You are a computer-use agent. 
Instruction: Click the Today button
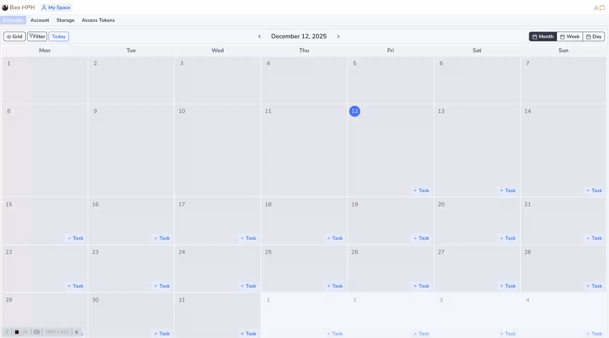pyautogui.click(x=59, y=36)
